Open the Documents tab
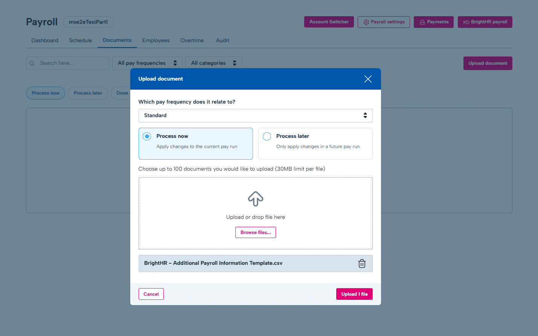 [117, 40]
